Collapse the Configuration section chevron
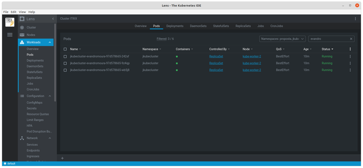This screenshot has height=168, width=363. pyautogui.click(x=50, y=96)
